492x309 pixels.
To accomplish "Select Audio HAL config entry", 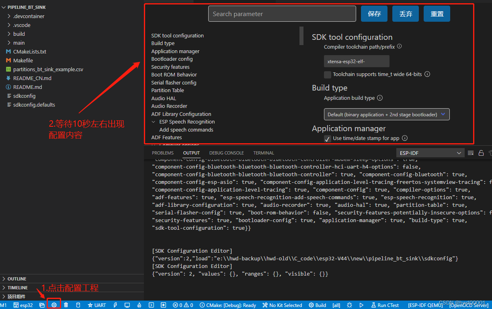I will 164,98.
